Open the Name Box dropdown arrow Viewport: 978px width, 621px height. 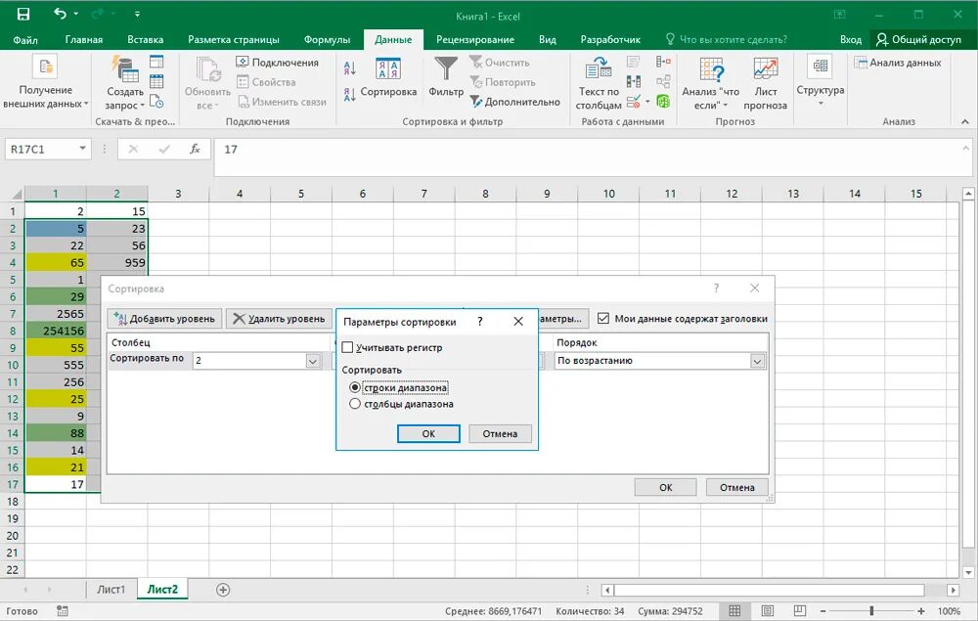pos(82,149)
